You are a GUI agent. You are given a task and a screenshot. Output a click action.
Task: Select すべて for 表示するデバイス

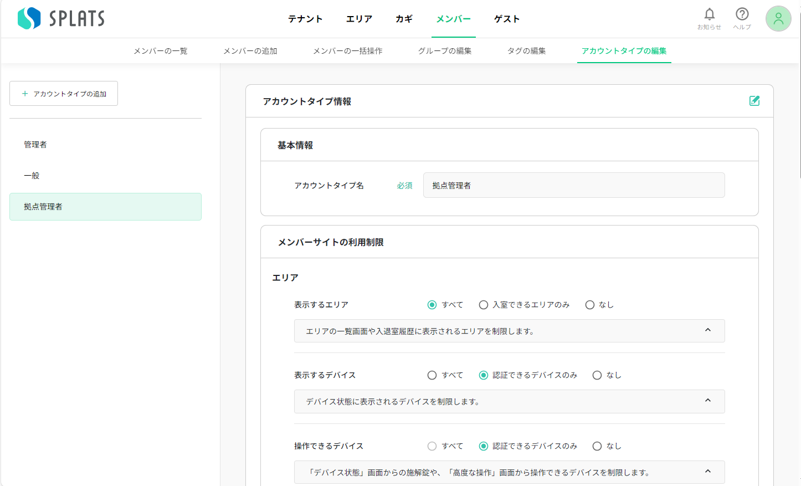(x=432, y=375)
